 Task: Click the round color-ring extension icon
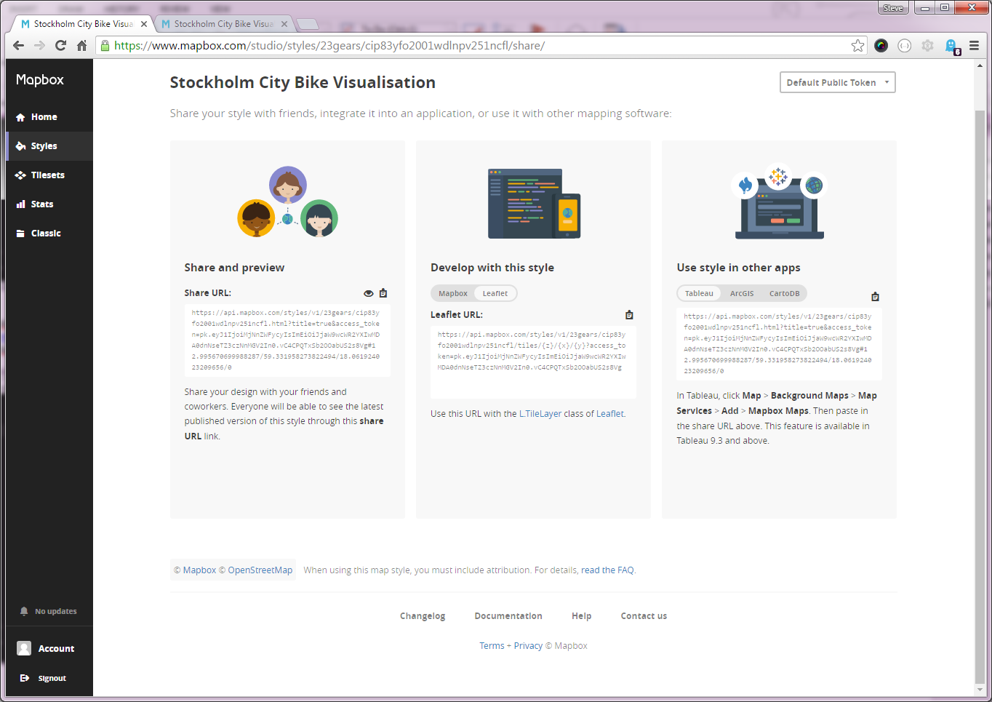click(881, 46)
